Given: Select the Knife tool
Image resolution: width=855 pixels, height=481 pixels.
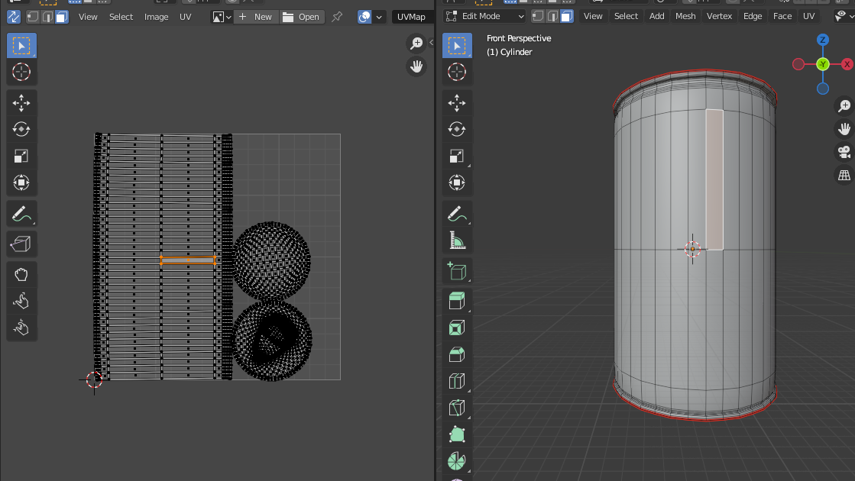Looking at the screenshot, I should [x=457, y=408].
